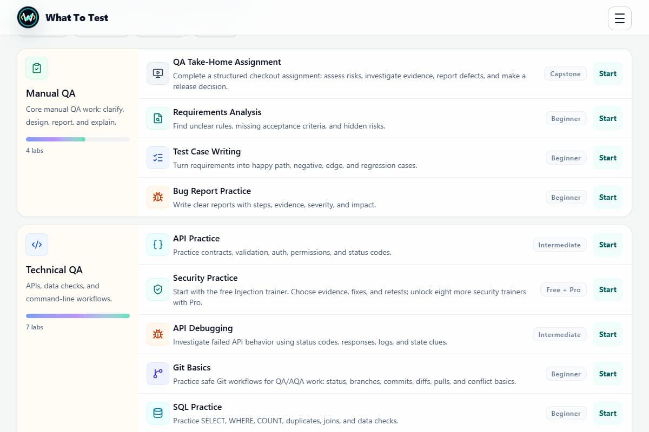This screenshot has height=432, width=649.
Task: Click 'Write clear reports with steps' description
Action: pyautogui.click(x=274, y=205)
